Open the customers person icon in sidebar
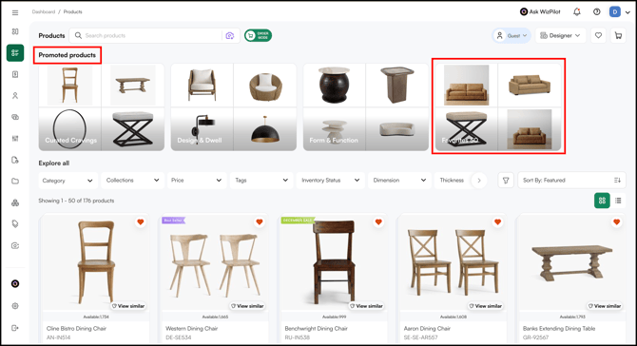637x346 pixels. [x=15, y=95]
